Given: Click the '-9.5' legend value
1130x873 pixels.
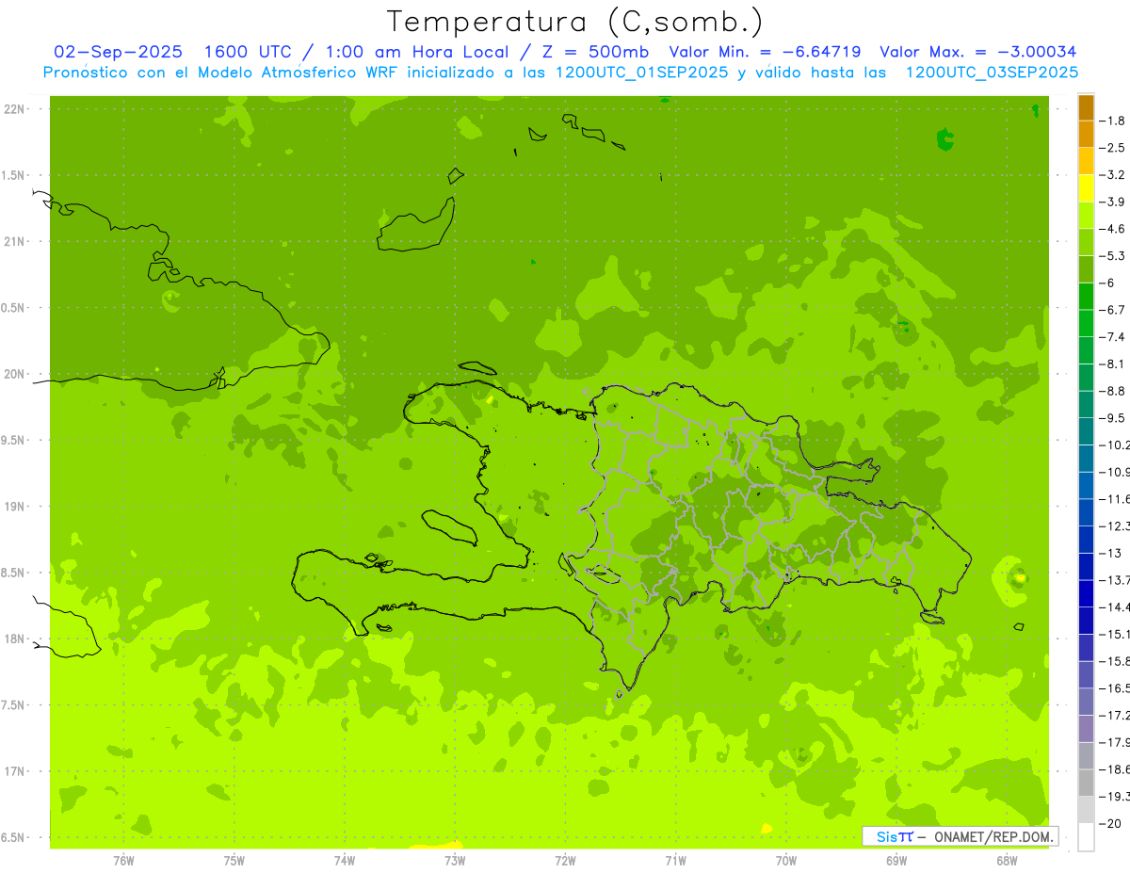Looking at the screenshot, I should click(x=1112, y=418).
